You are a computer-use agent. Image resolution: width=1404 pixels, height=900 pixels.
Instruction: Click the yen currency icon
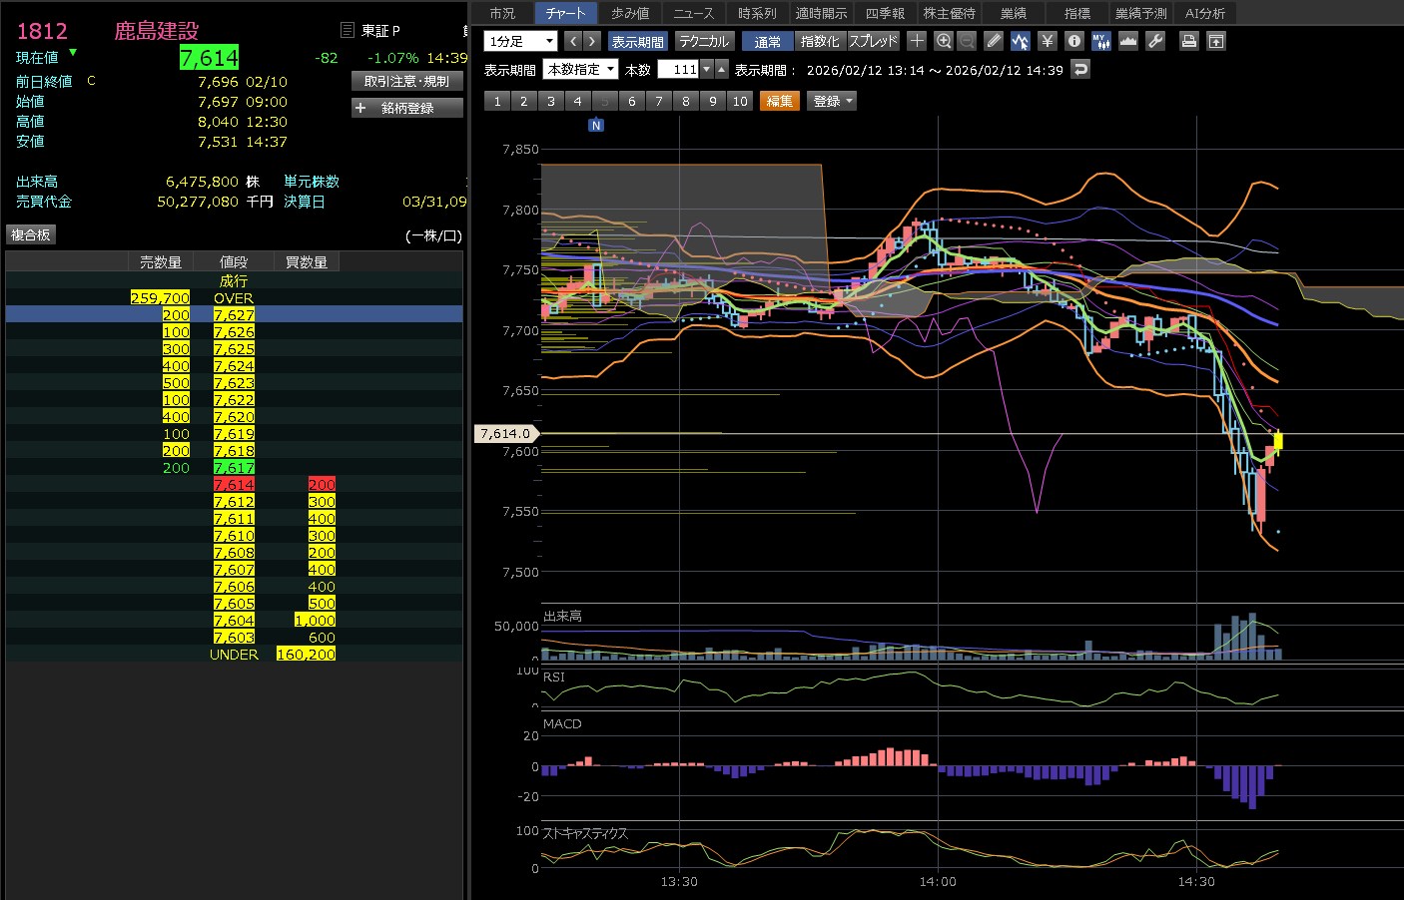[x=1047, y=41]
